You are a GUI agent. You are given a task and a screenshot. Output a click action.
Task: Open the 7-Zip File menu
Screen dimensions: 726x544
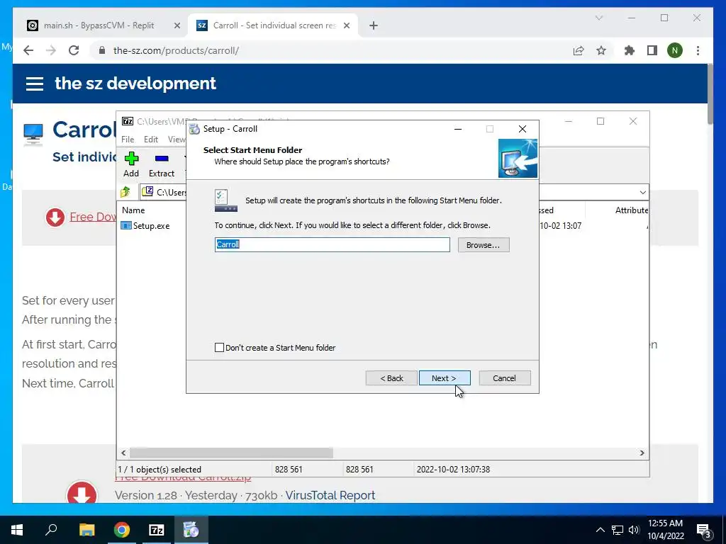[x=128, y=140]
